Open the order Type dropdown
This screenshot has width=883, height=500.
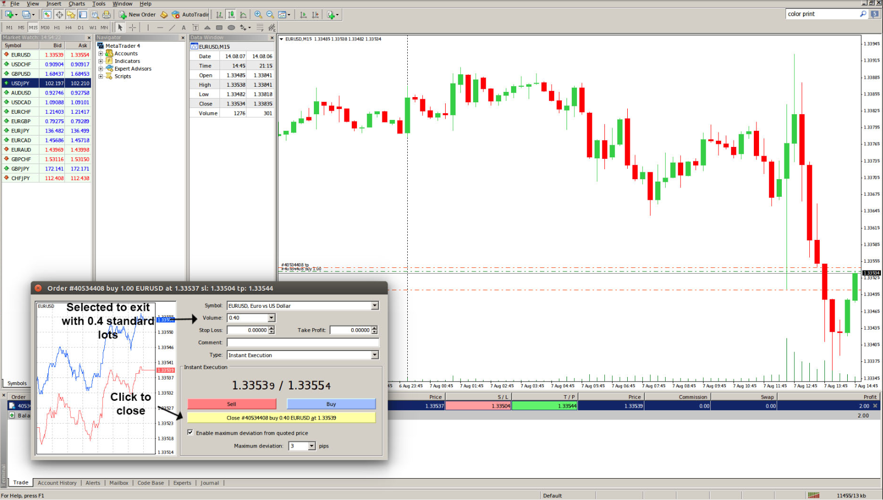(x=375, y=355)
